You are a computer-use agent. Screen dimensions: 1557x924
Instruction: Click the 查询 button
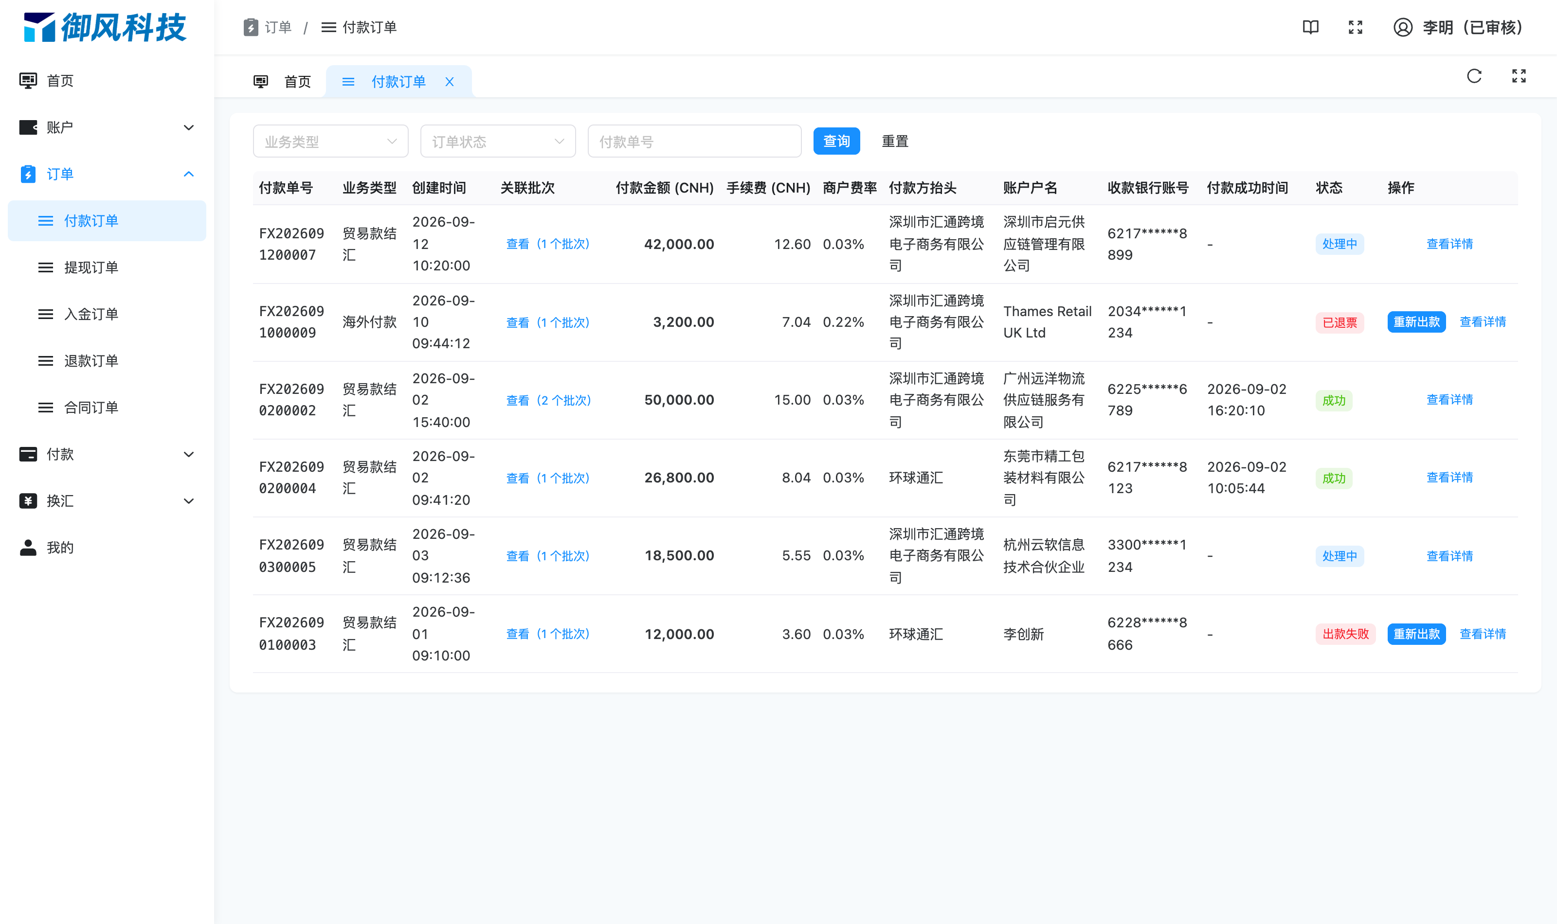coord(836,142)
